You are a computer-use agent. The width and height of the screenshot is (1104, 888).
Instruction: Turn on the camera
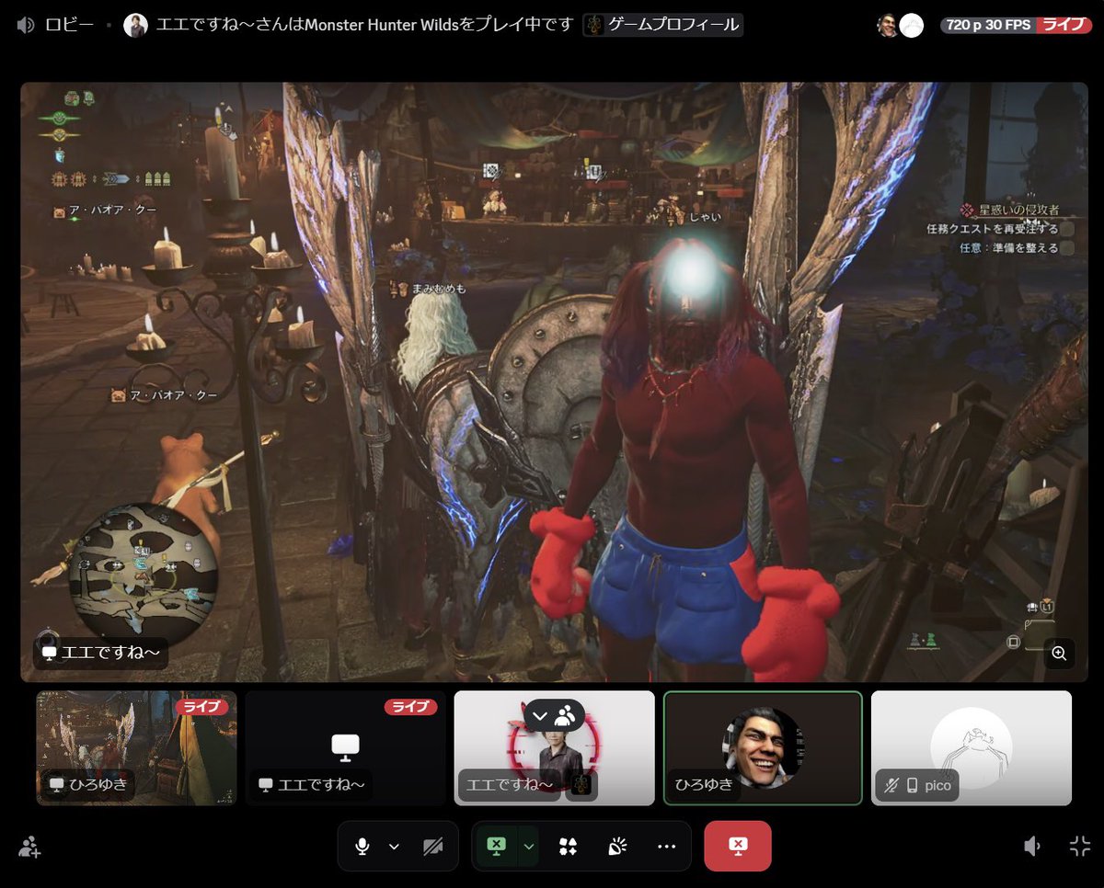432,846
